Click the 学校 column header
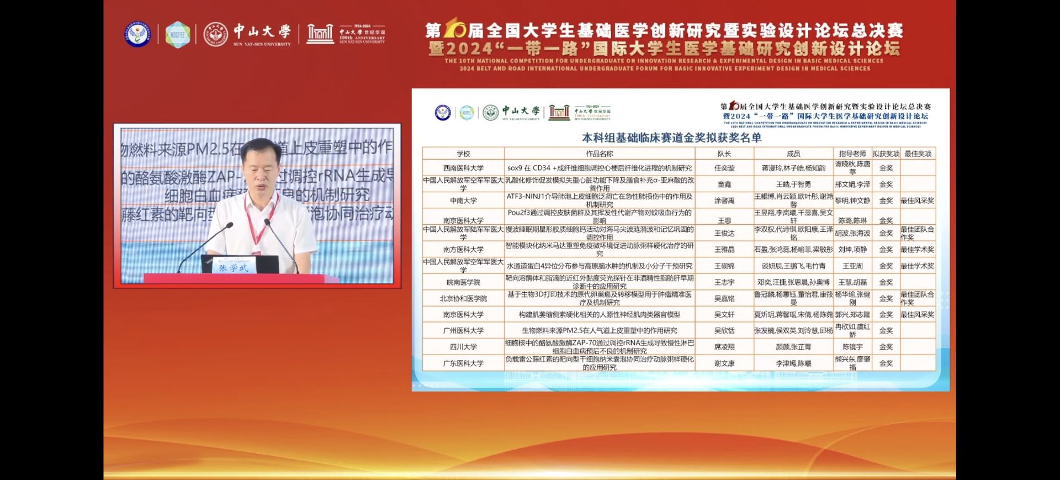Screen dimensions: 1060x480 pyautogui.click(x=463, y=154)
